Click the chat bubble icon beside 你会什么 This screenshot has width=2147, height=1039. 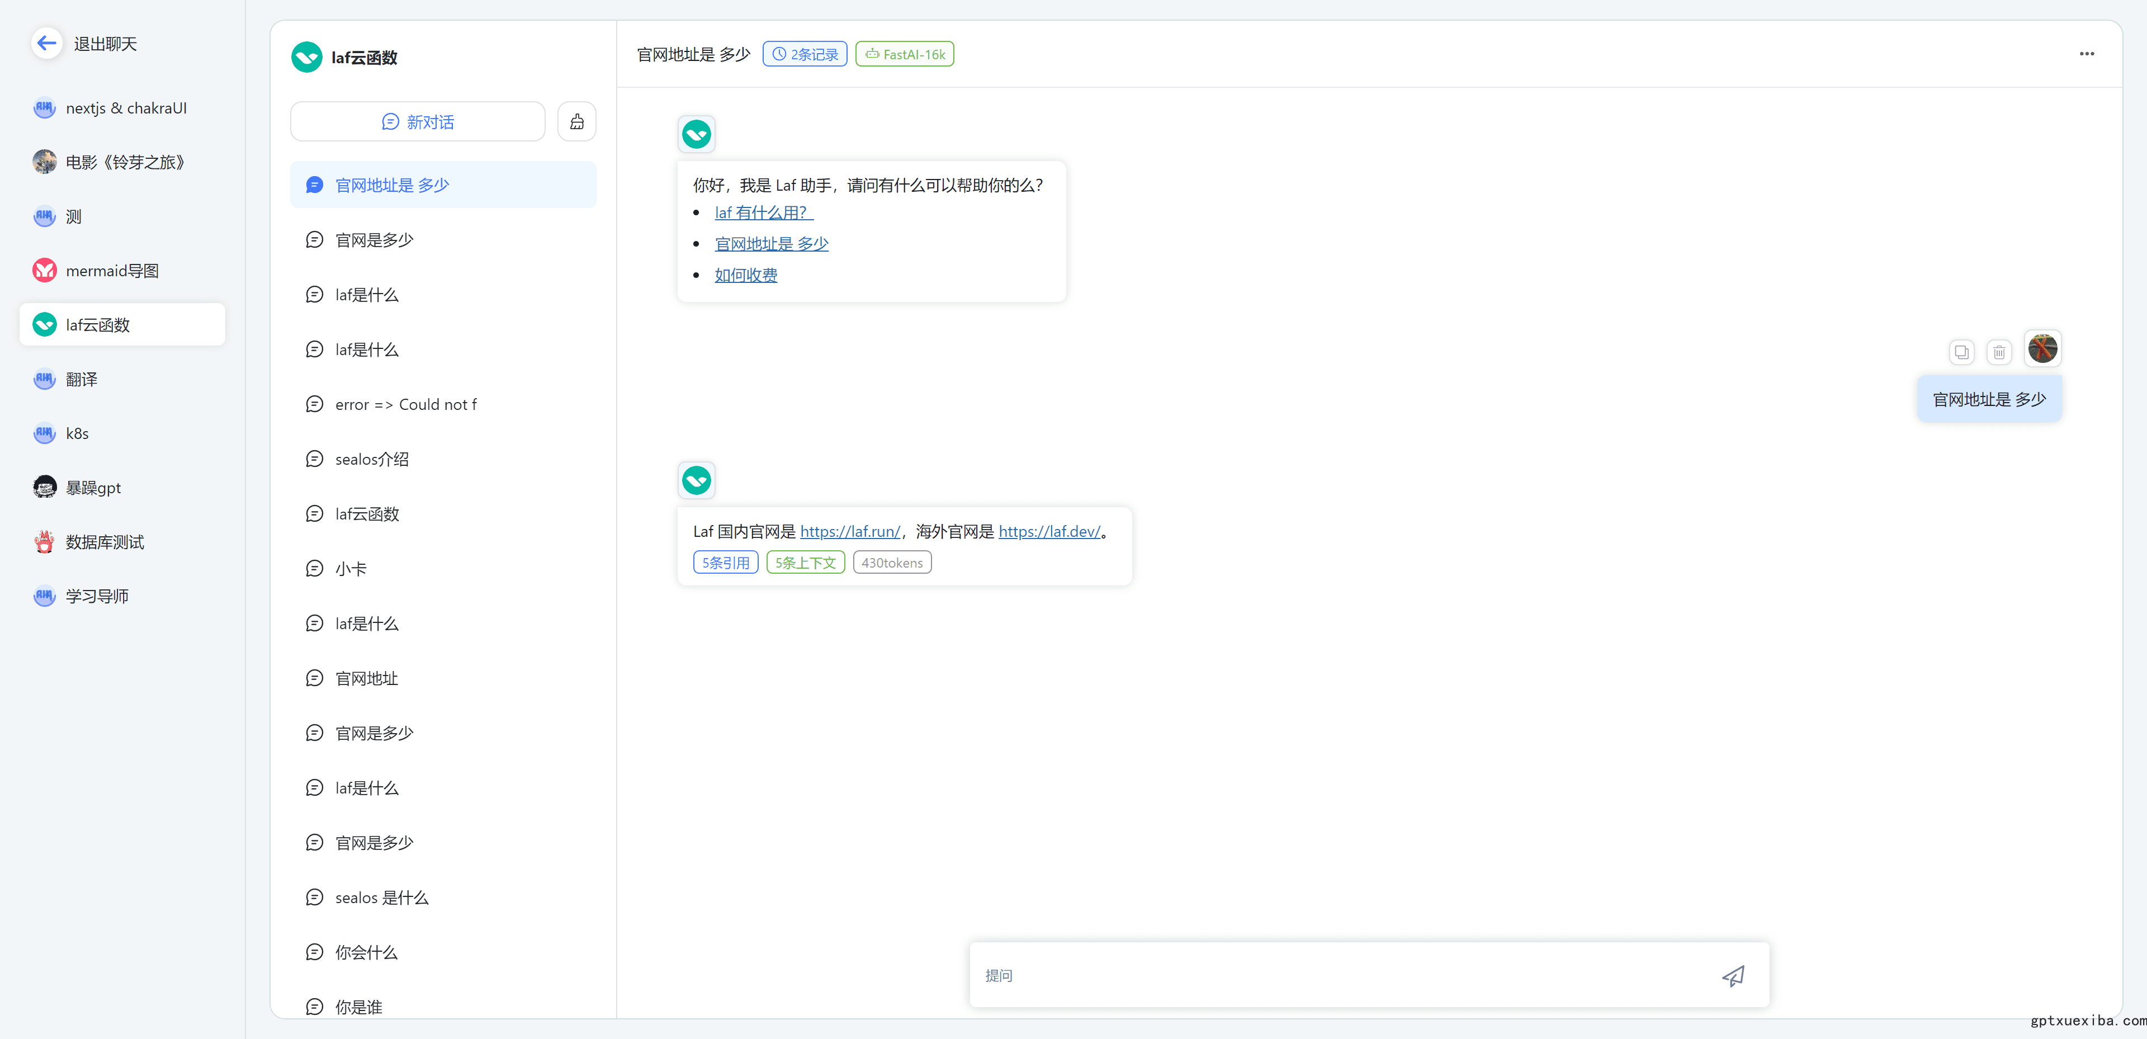[314, 951]
